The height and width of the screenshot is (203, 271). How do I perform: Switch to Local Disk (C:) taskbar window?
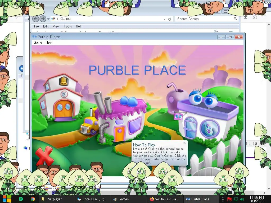(x=93, y=199)
